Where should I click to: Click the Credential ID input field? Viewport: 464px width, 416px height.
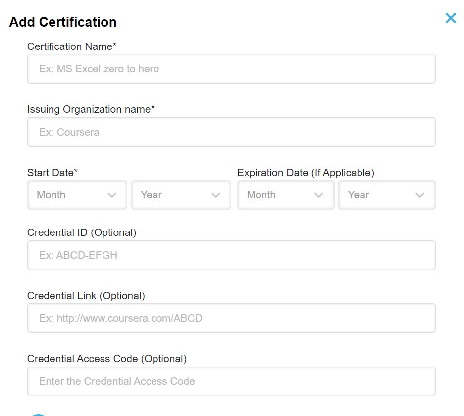point(231,255)
